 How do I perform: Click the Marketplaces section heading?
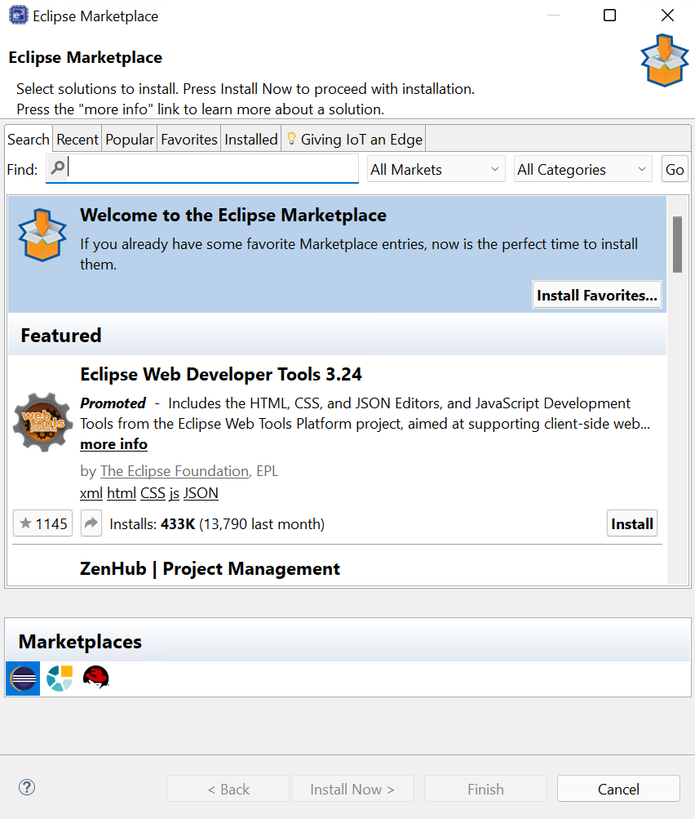pyautogui.click(x=80, y=642)
